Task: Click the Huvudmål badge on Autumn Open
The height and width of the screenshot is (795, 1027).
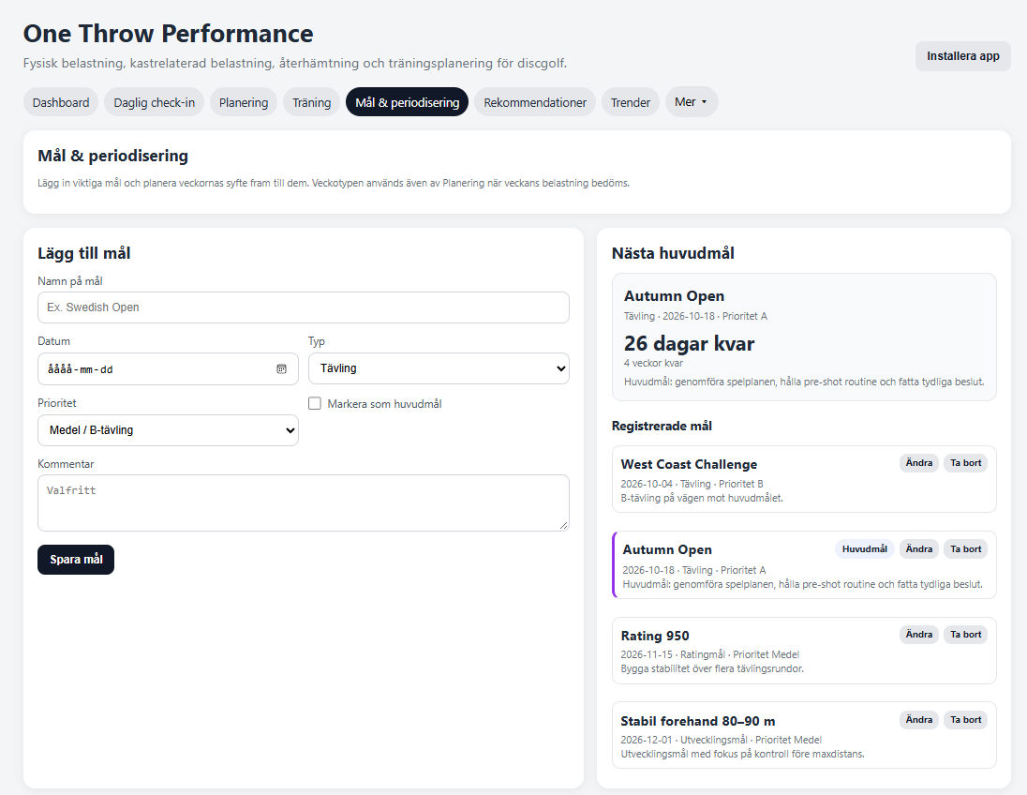Action: (865, 549)
